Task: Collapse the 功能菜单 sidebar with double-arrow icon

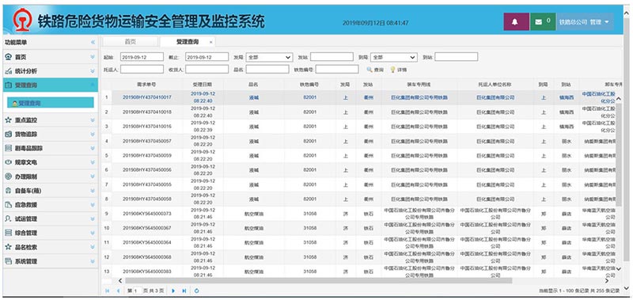Action: [x=93, y=43]
